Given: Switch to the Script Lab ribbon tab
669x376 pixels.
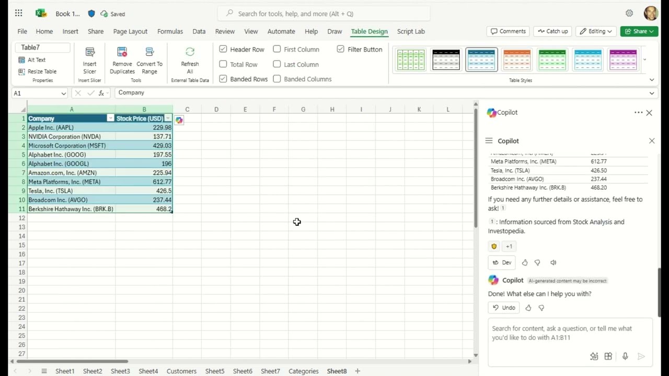Looking at the screenshot, I should tap(411, 31).
